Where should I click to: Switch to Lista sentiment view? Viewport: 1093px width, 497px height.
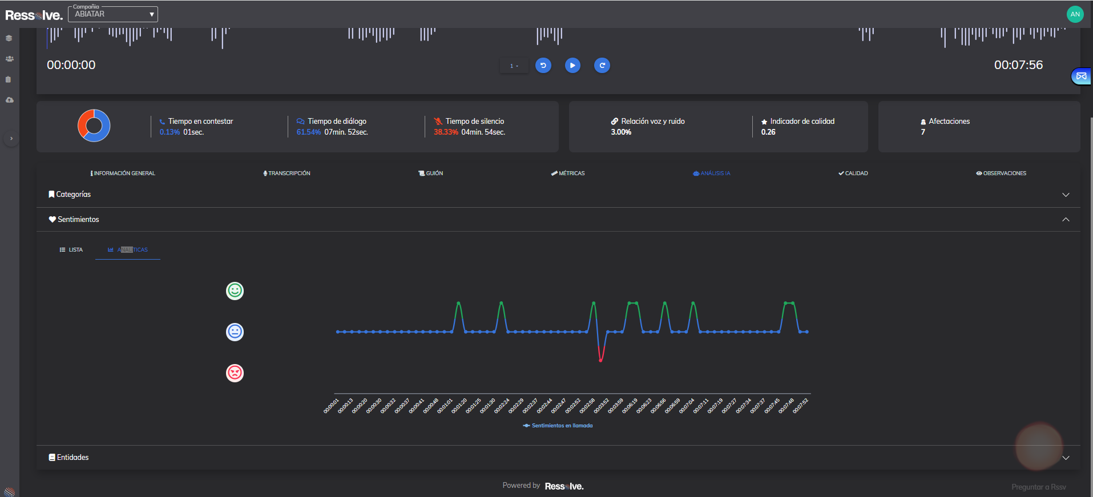[x=71, y=250]
